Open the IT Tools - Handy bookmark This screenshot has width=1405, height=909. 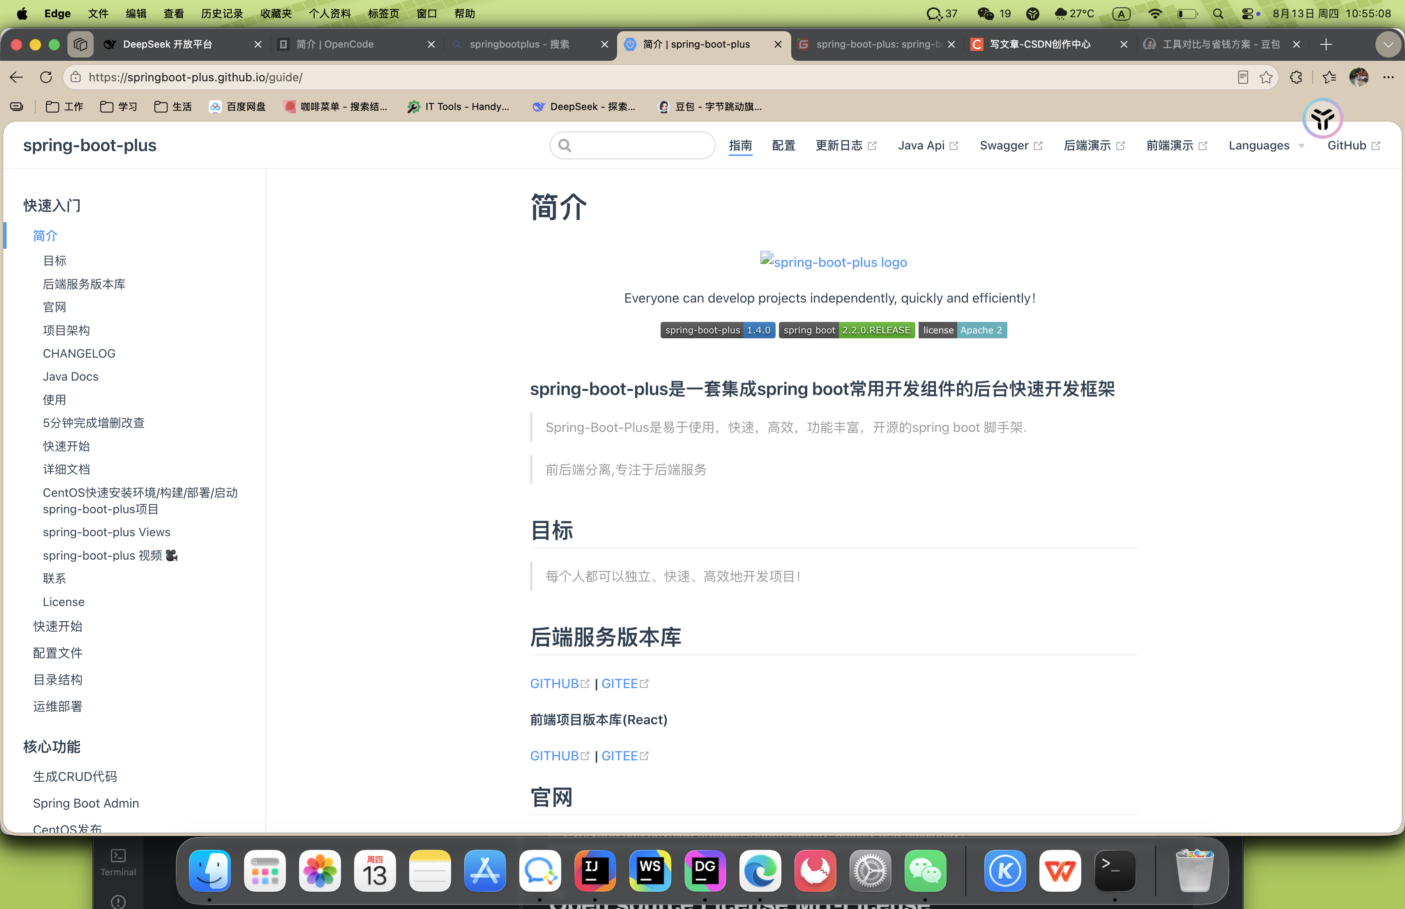coord(459,107)
